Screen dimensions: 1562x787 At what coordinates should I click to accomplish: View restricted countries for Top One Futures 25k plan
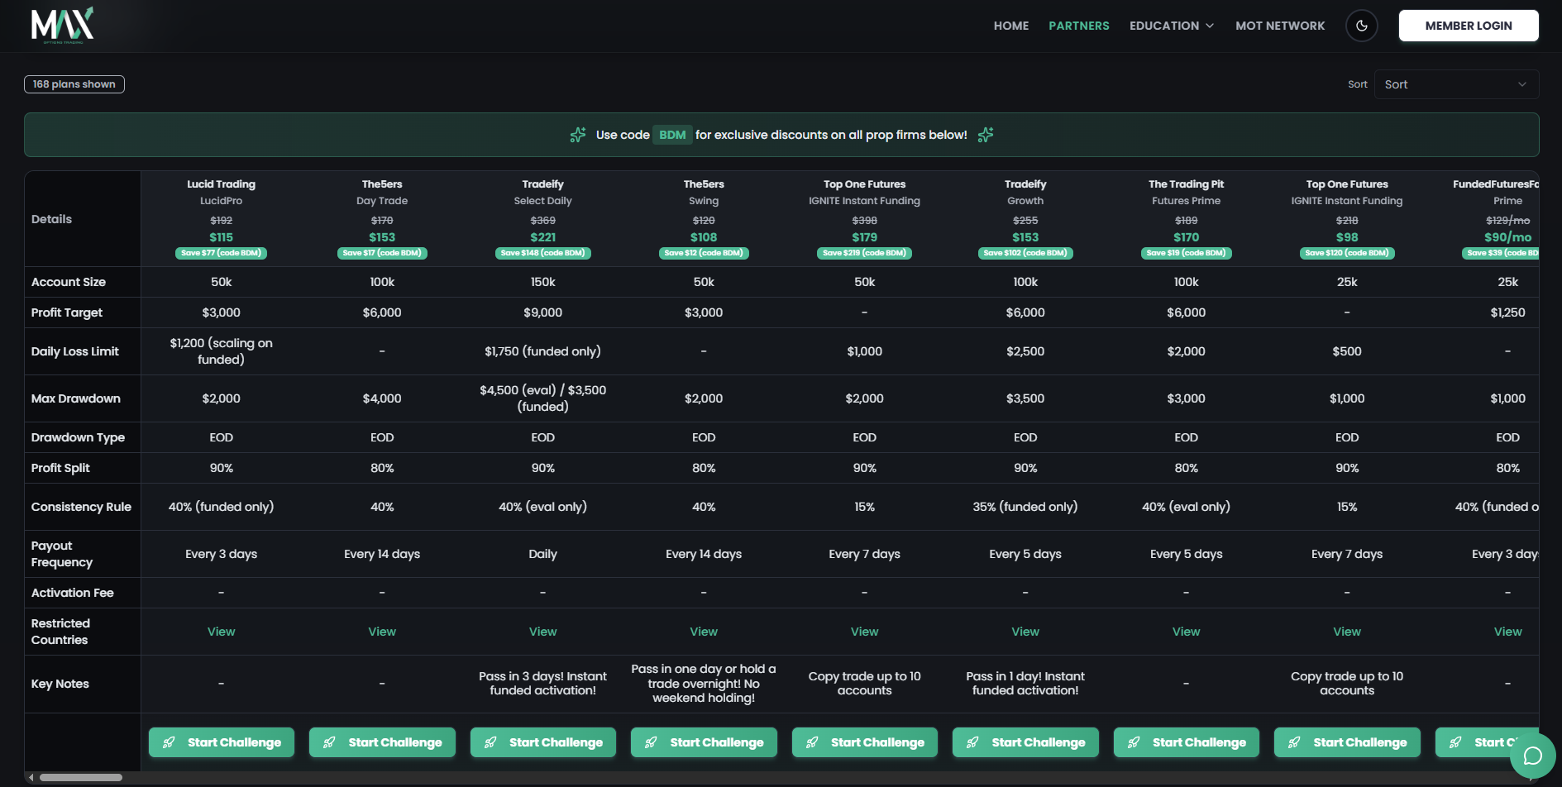(x=1347, y=632)
